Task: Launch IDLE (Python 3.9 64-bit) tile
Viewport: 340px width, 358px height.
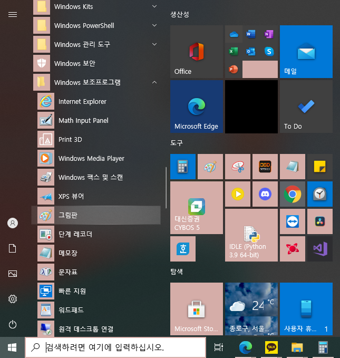Action: point(251,235)
